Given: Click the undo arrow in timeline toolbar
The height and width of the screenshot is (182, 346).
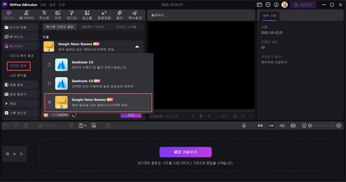Looking at the screenshot, I should [6, 126].
